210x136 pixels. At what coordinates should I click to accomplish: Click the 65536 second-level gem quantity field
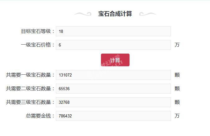point(113,89)
